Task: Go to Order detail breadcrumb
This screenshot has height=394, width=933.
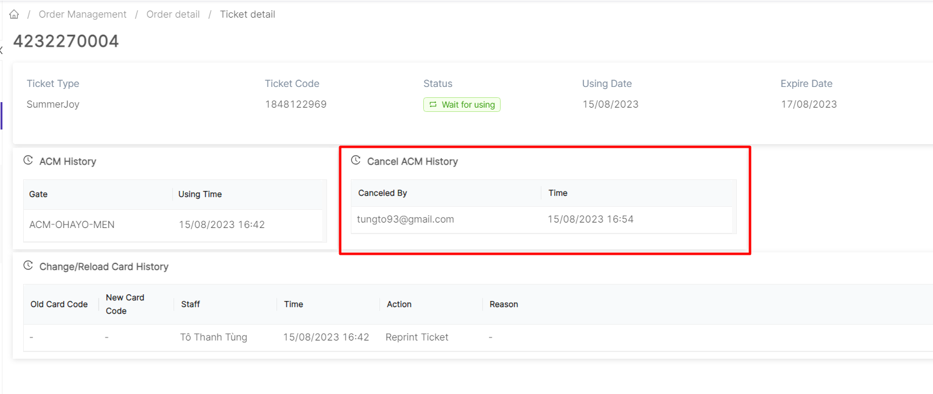Action: (173, 14)
